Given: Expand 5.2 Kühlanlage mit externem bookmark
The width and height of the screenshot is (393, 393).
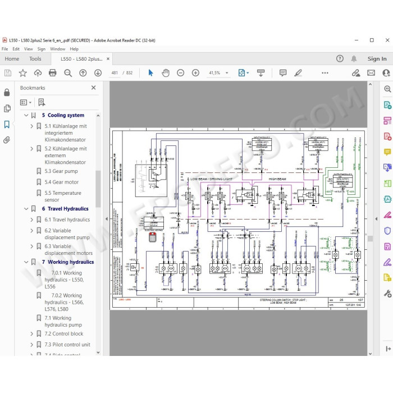Looking at the screenshot, I should pyautogui.click(x=31, y=149).
